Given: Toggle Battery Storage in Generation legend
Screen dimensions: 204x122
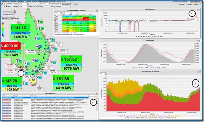Looking at the screenshot, I should coord(157,116).
